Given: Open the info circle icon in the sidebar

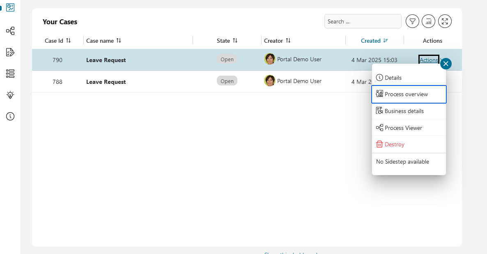Looking at the screenshot, I should click(10, 116).
